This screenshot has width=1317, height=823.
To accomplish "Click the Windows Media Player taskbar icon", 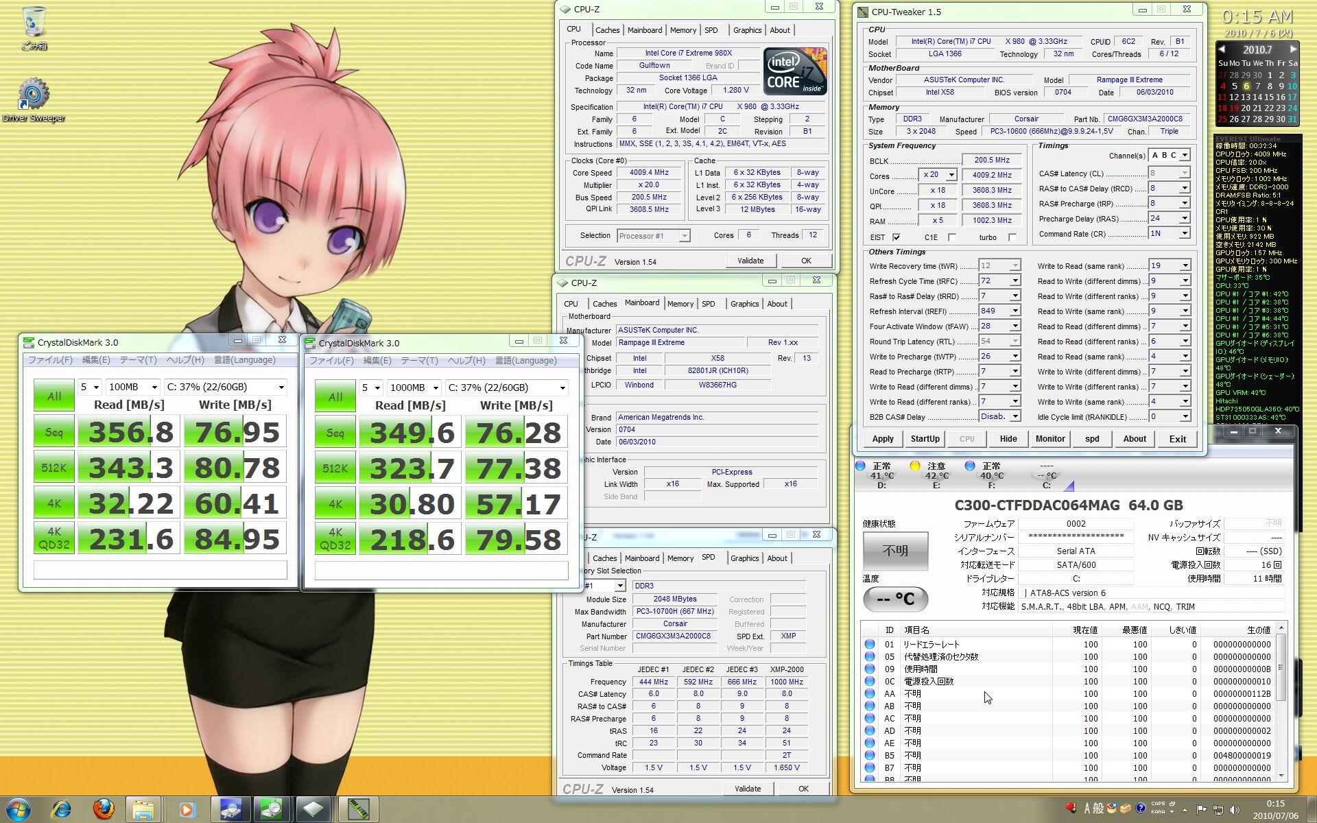I will (187, 809).
